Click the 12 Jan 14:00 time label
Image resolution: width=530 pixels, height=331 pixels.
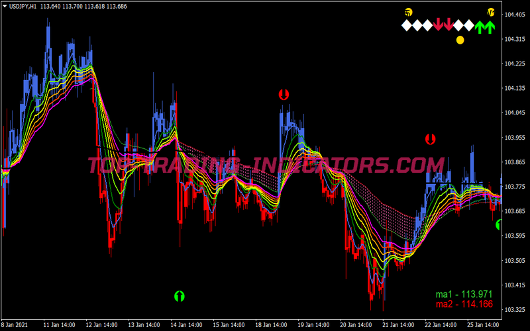coord(102,325)
